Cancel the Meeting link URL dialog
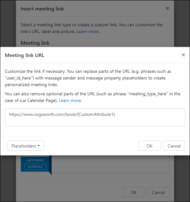 [174, 146]
